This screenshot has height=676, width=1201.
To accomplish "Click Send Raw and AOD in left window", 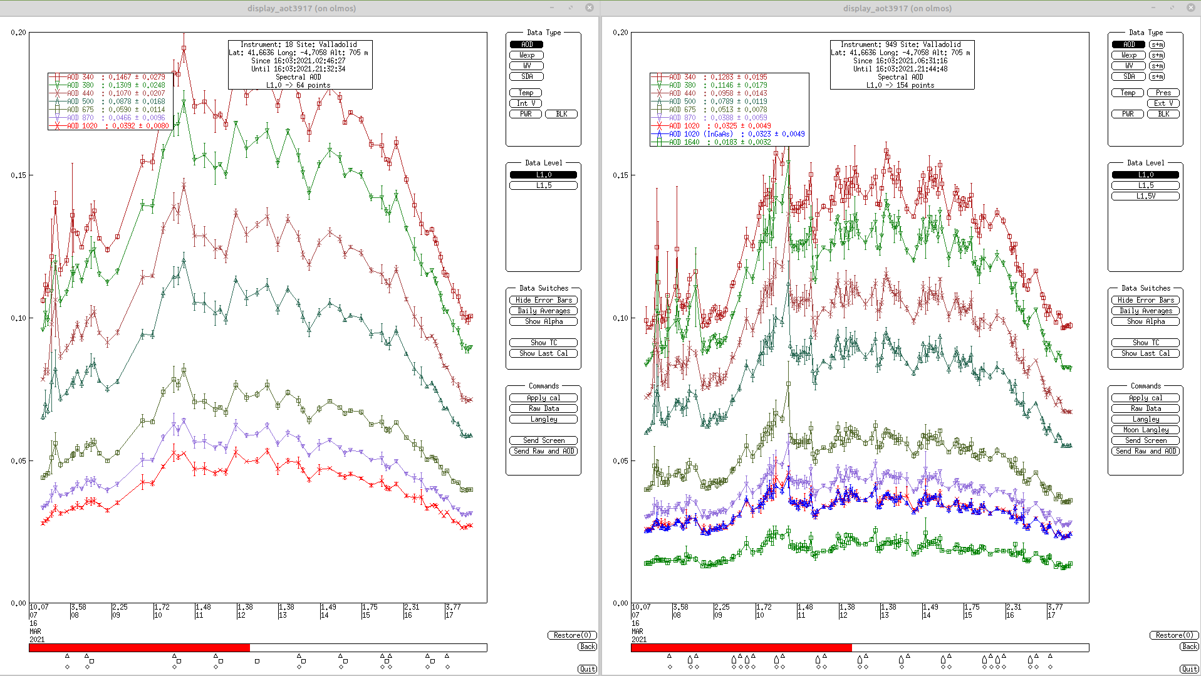I will [543, 451].
